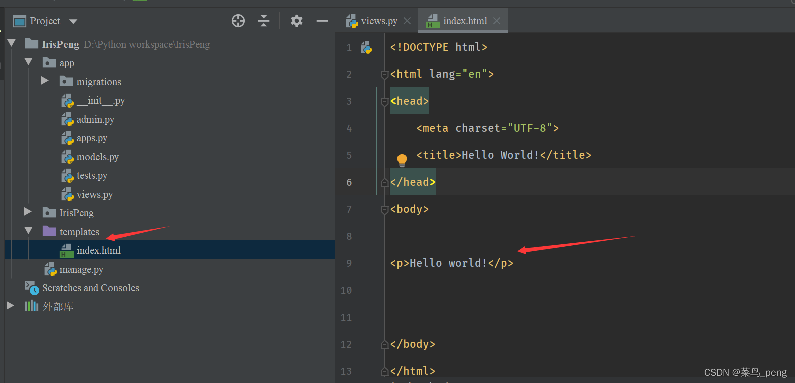The height and width of the screenshot is (383, 795).
Task: Fold the head tag on line 3
Action: (384, 102)
